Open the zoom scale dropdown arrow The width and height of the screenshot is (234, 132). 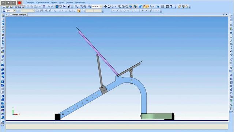[101, 7]
